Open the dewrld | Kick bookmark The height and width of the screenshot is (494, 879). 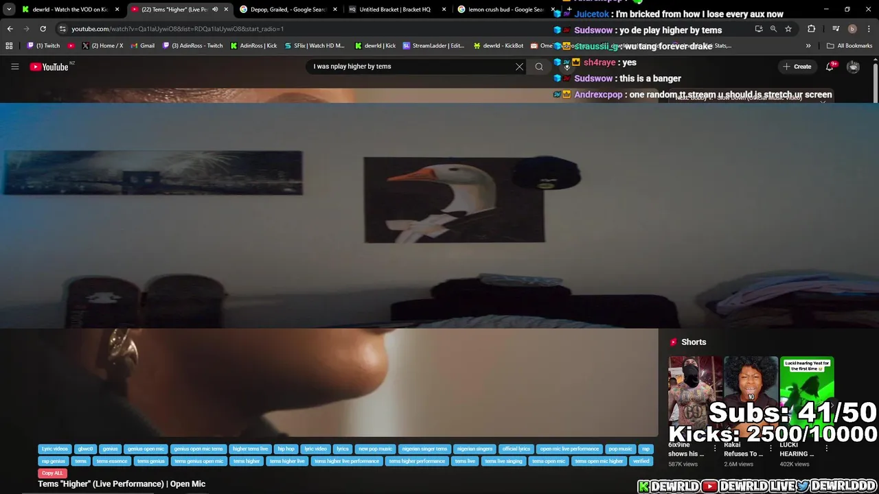point(376,46)
